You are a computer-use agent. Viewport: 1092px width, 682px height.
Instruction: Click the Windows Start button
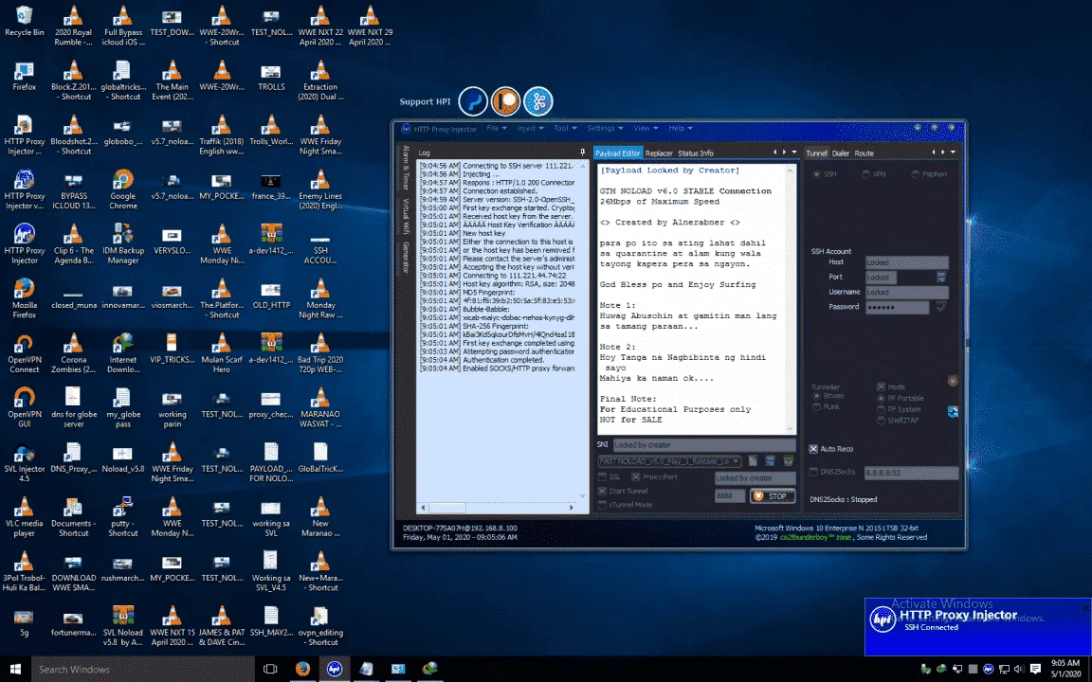(14, 669)
